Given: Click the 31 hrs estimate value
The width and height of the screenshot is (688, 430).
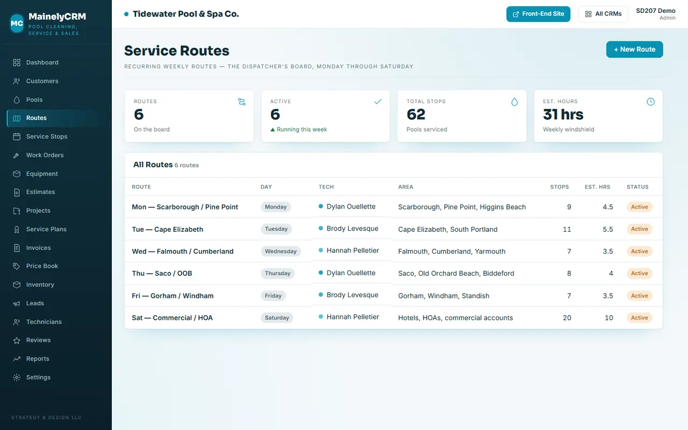Looking at the screenshot, I should point(563,114).
